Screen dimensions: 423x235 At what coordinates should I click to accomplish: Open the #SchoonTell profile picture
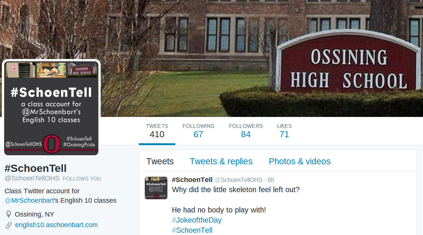click(x=51, y=108)
